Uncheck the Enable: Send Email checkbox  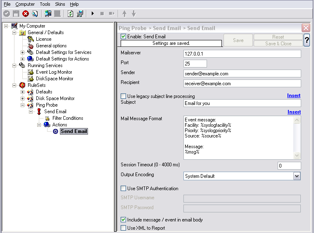pos(124,37)
